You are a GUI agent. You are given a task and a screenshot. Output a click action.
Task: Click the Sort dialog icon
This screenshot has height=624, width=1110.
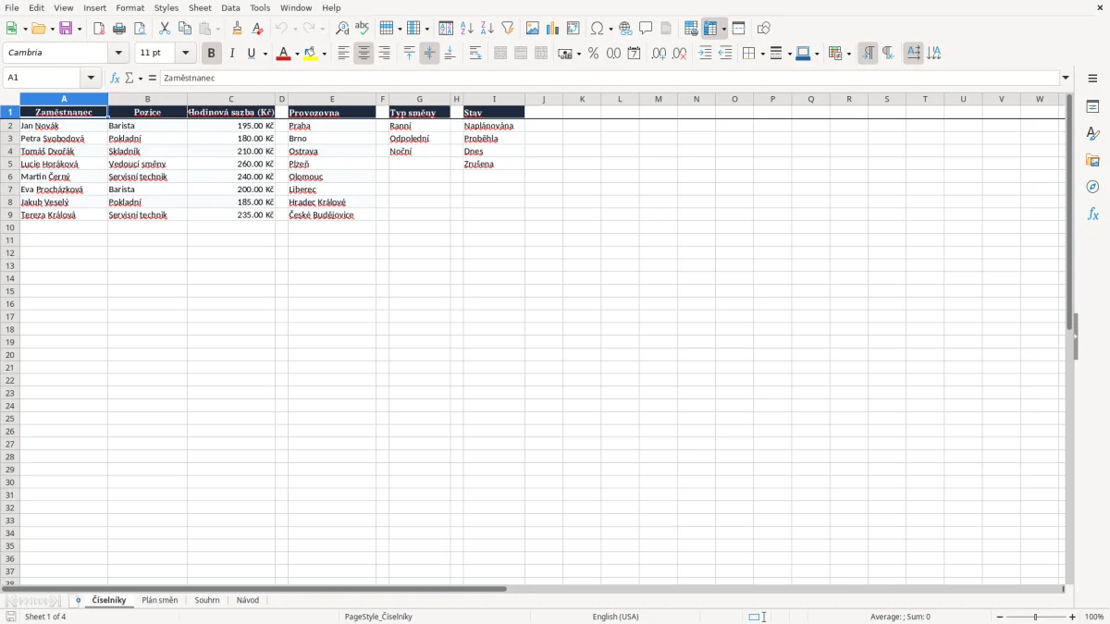click(446, 29)
